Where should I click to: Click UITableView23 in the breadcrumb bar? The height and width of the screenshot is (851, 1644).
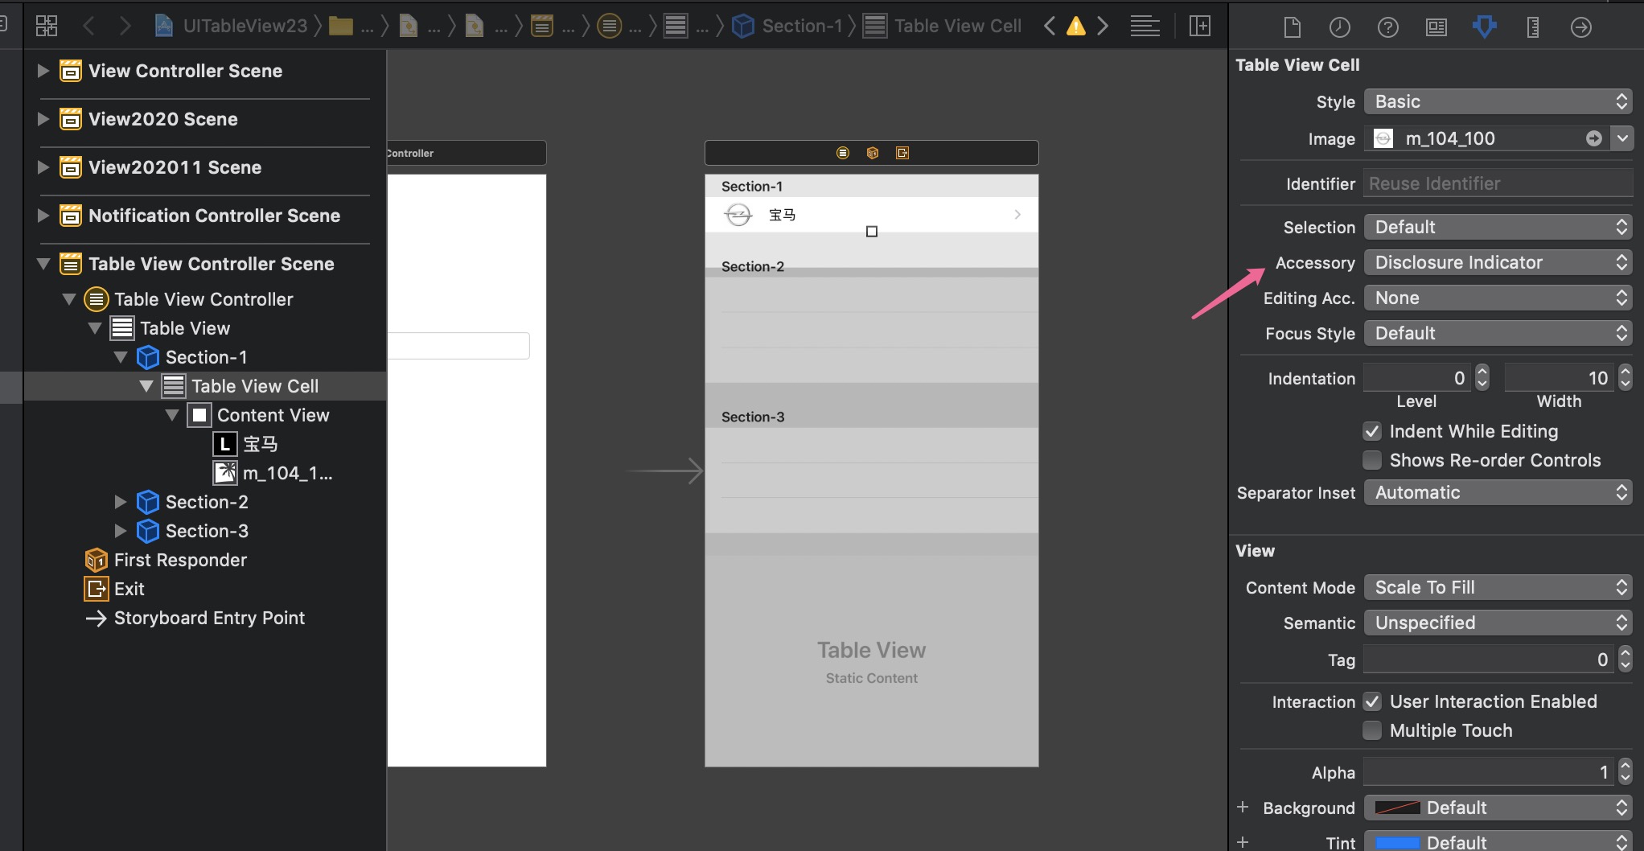241,25
